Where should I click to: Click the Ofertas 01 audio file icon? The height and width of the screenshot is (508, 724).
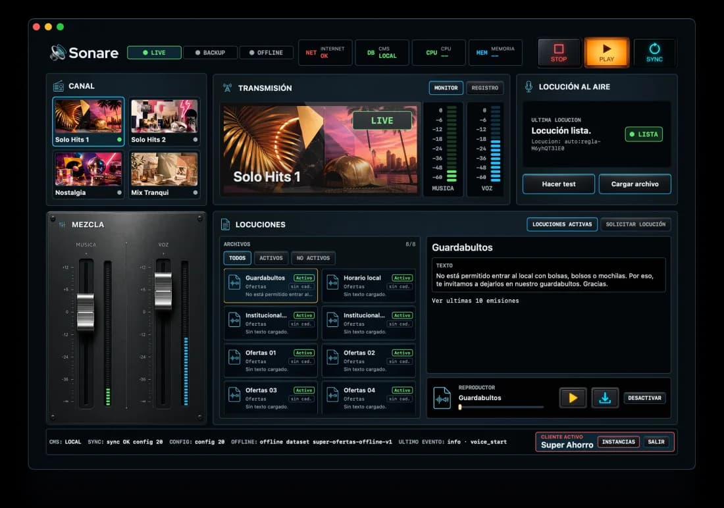[x=234, y=357]
